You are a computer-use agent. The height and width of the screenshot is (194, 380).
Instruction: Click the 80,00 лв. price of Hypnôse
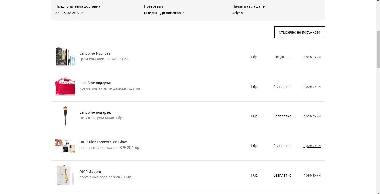point(284,57)
